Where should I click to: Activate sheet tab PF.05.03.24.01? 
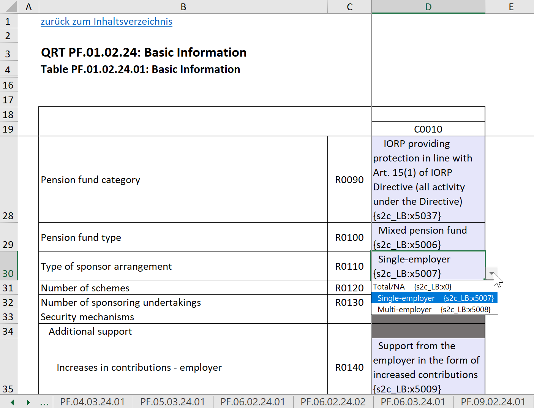tap(172, 402)
